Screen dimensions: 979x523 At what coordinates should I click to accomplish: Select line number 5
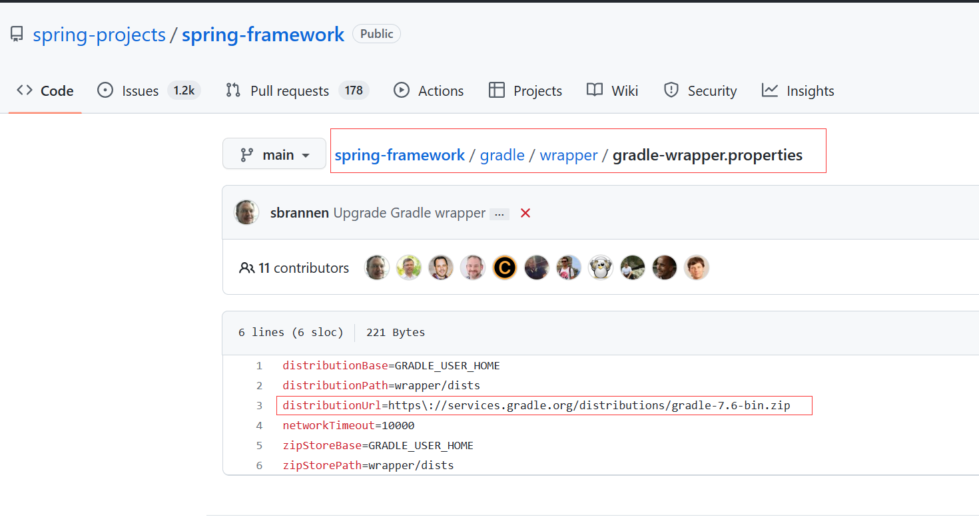[259, 446]
